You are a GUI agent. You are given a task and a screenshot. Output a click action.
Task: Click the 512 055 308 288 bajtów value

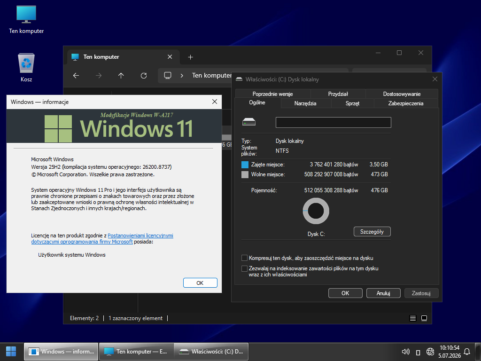331,190
